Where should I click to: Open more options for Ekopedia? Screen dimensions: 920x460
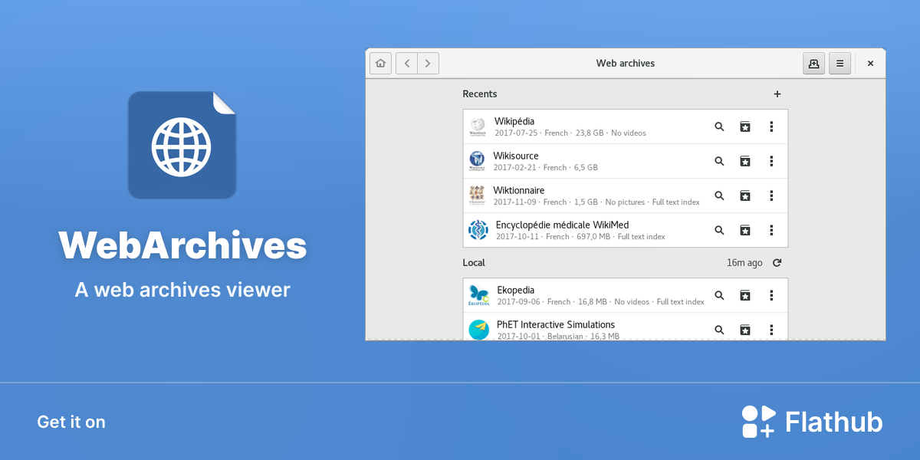tap(771, 295)
